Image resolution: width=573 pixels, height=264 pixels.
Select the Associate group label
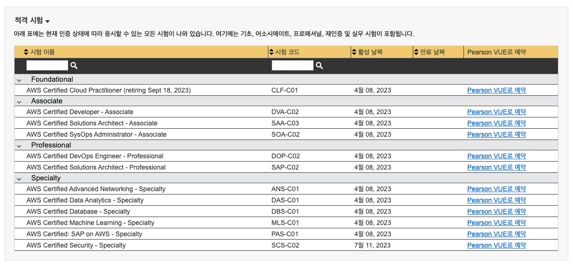click(x=47, y=101)
